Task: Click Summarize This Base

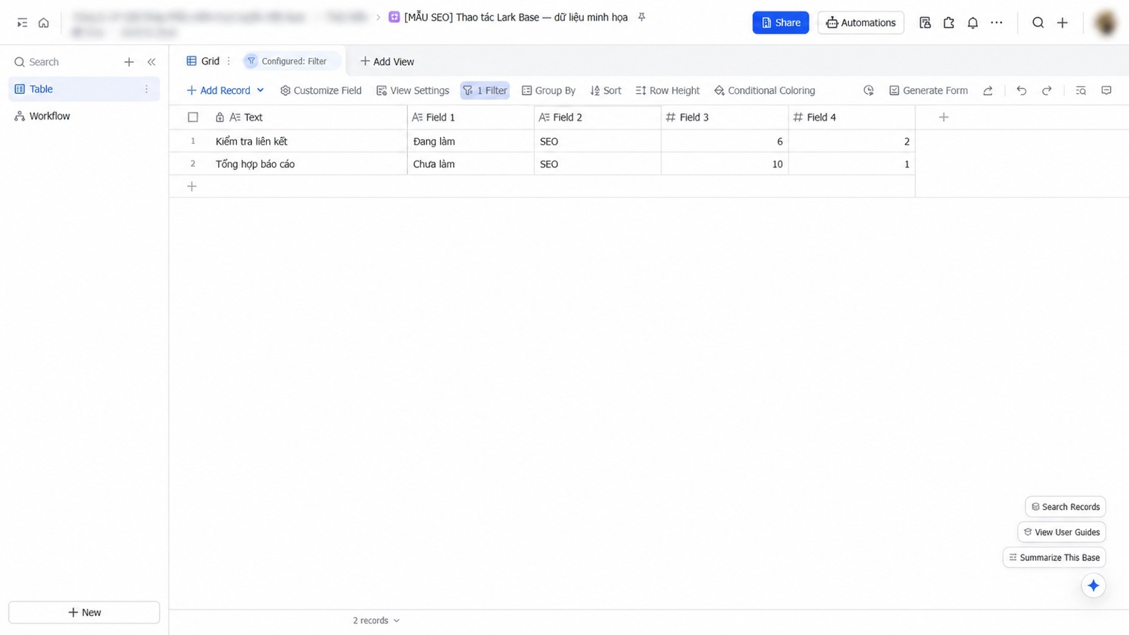Action: (1054, 557)
